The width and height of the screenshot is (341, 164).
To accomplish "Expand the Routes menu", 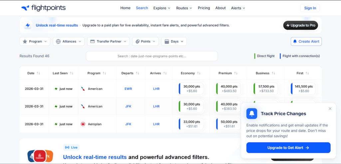I will point(184,8).
